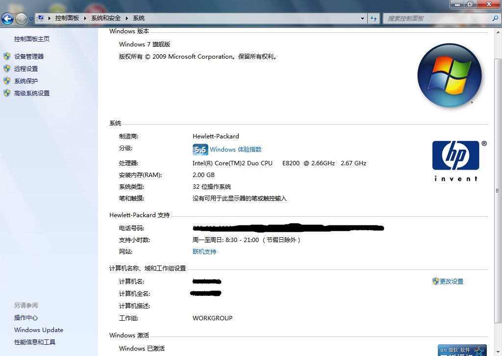The width and height of the screenshot is (502, 356).
Task: Open Windows 体验指数 link
Action: click(x=236, y=150)
